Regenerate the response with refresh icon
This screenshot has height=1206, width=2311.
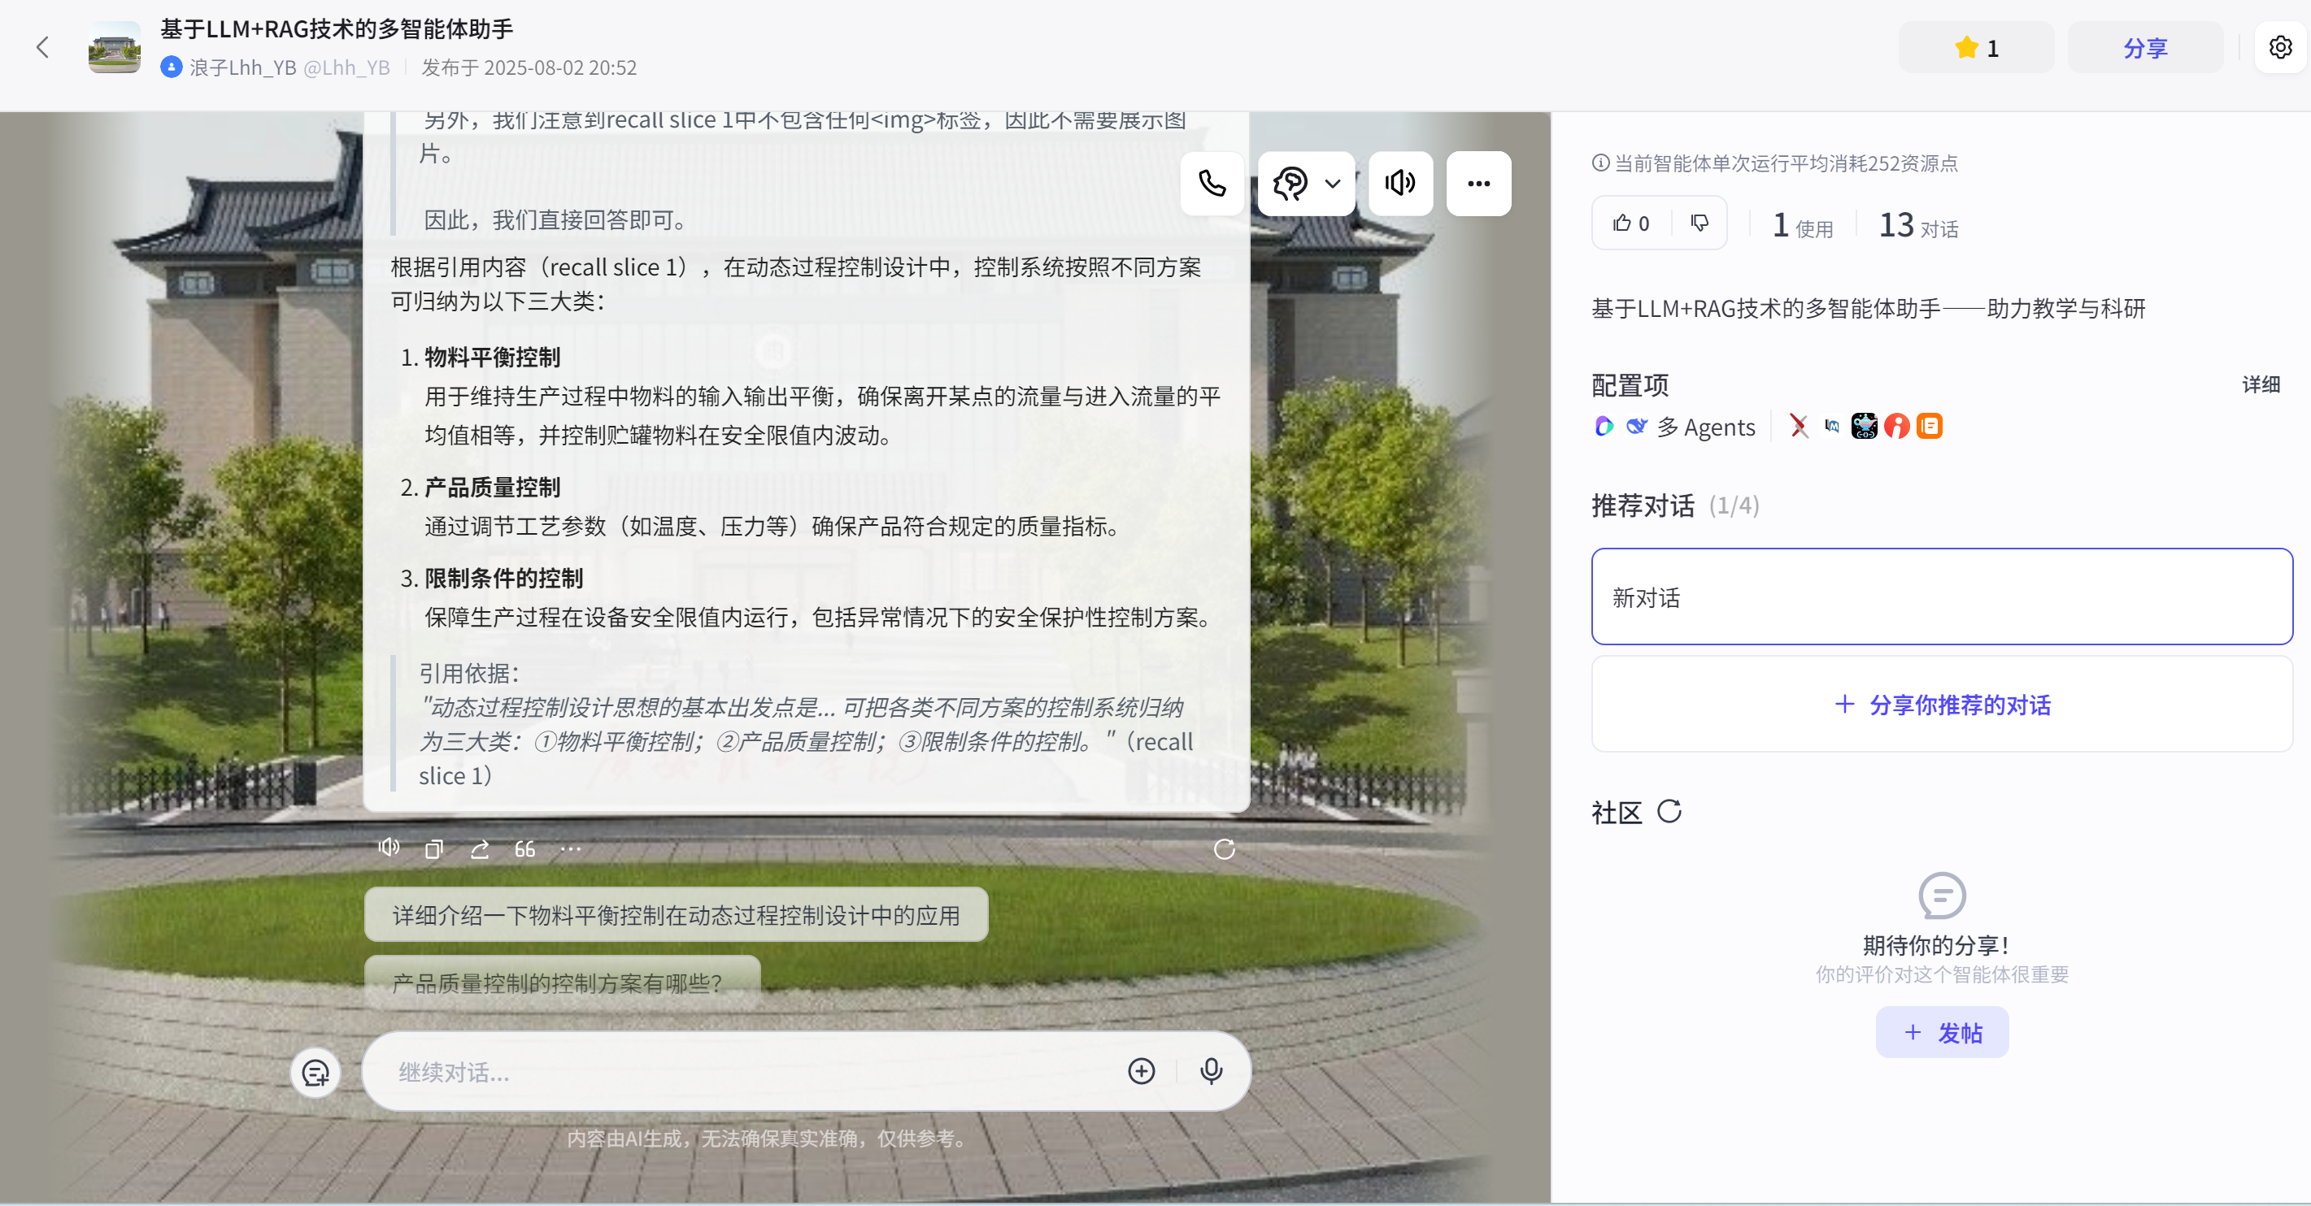point(1224,849)
